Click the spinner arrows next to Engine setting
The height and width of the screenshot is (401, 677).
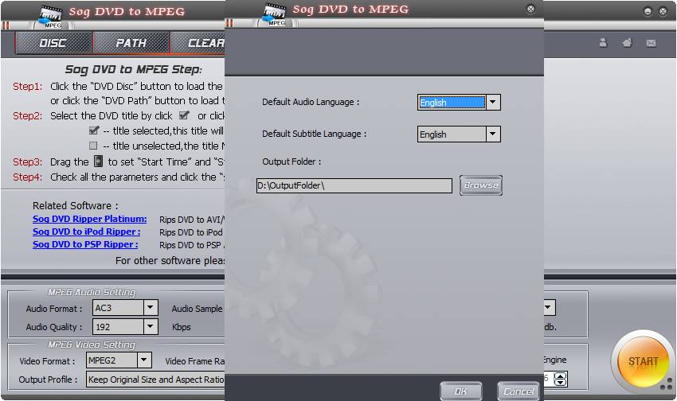(560, 379)
